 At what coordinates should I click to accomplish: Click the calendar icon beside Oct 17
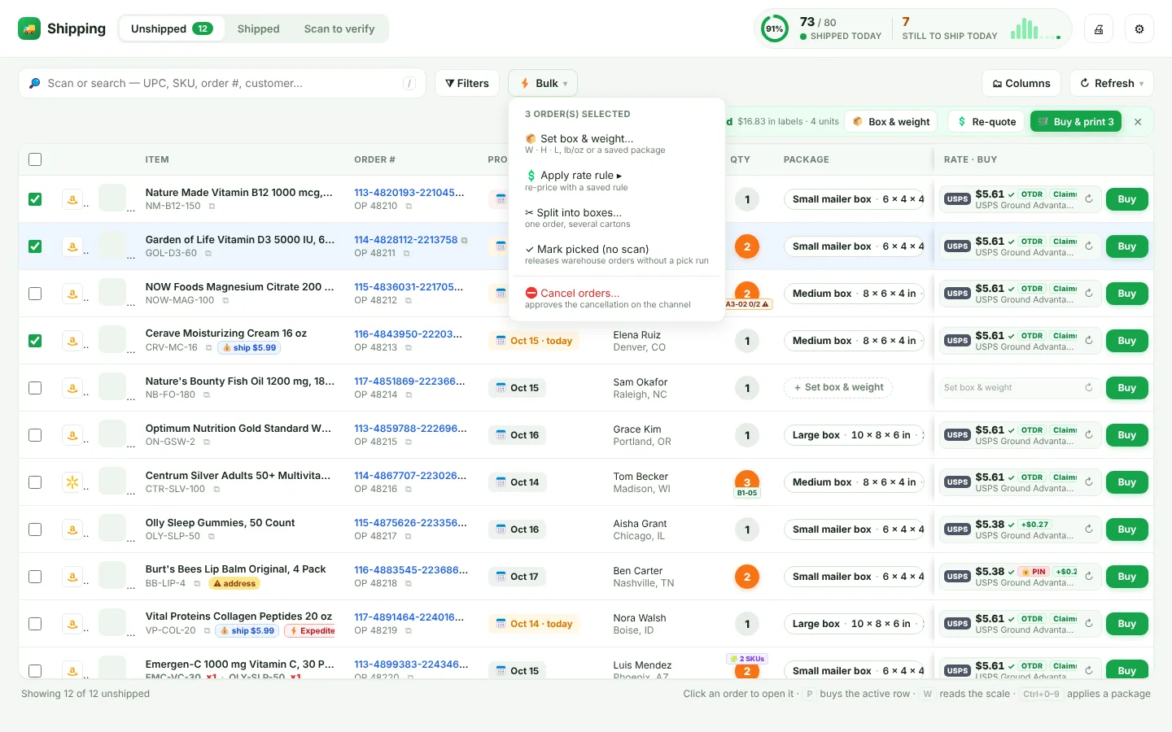501,577
